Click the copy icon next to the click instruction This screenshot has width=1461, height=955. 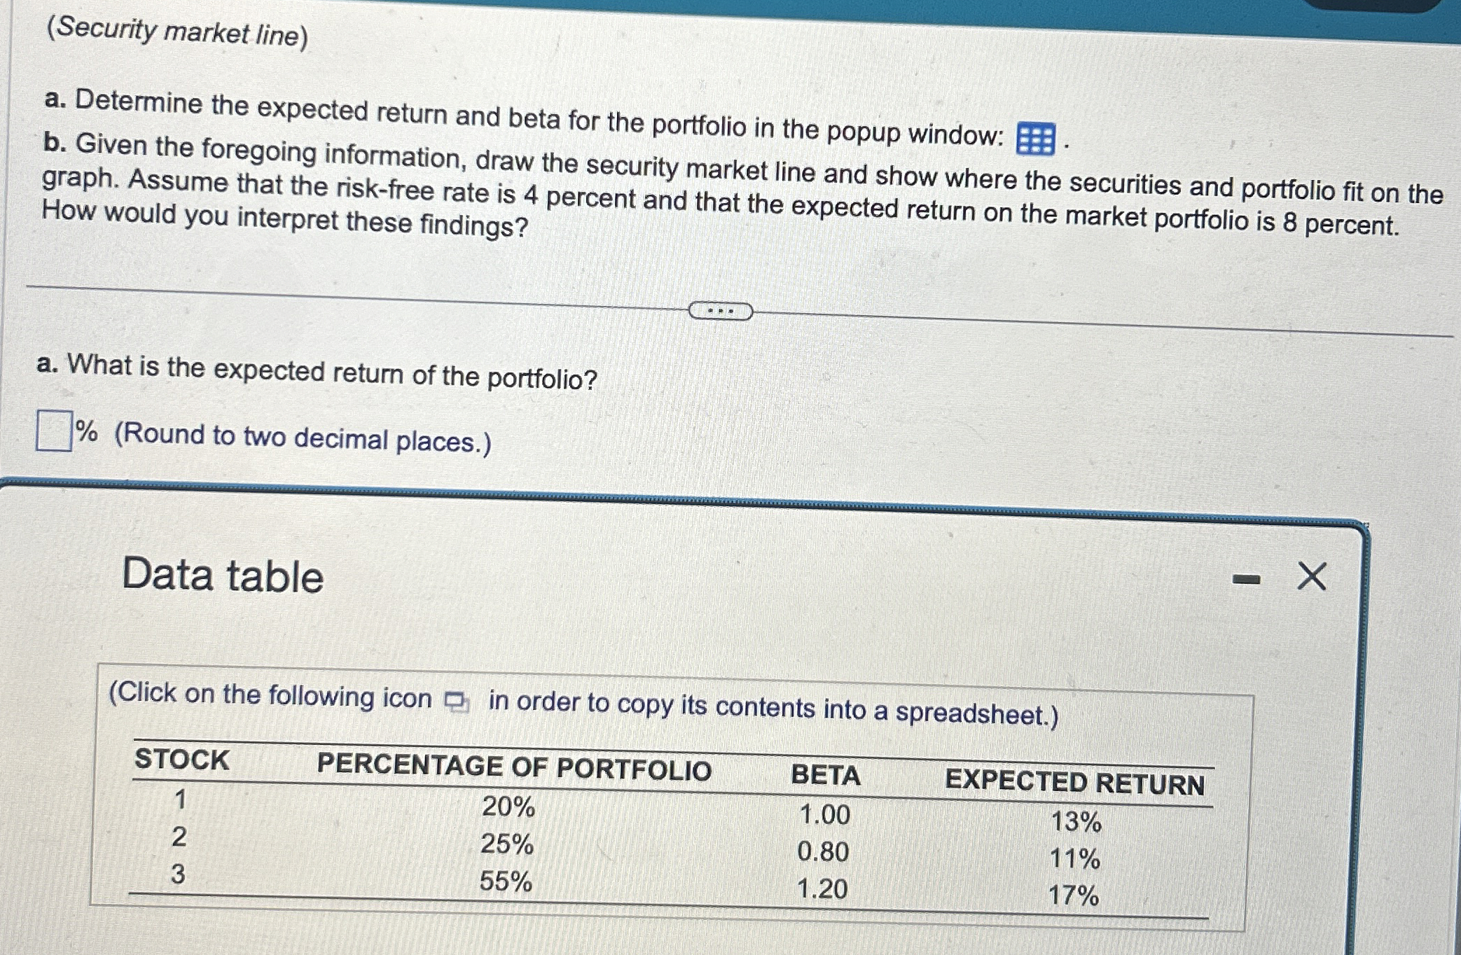(457, 700)
